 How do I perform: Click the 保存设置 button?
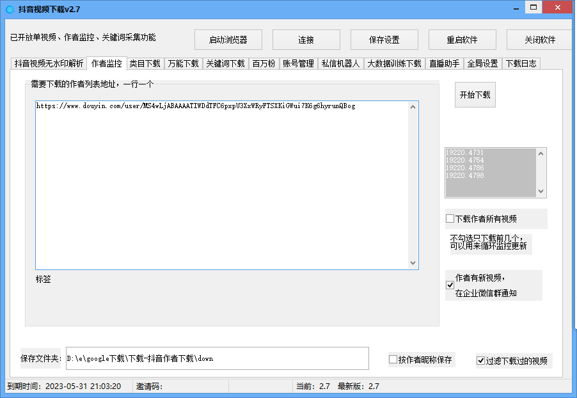[x=384, y=40]
